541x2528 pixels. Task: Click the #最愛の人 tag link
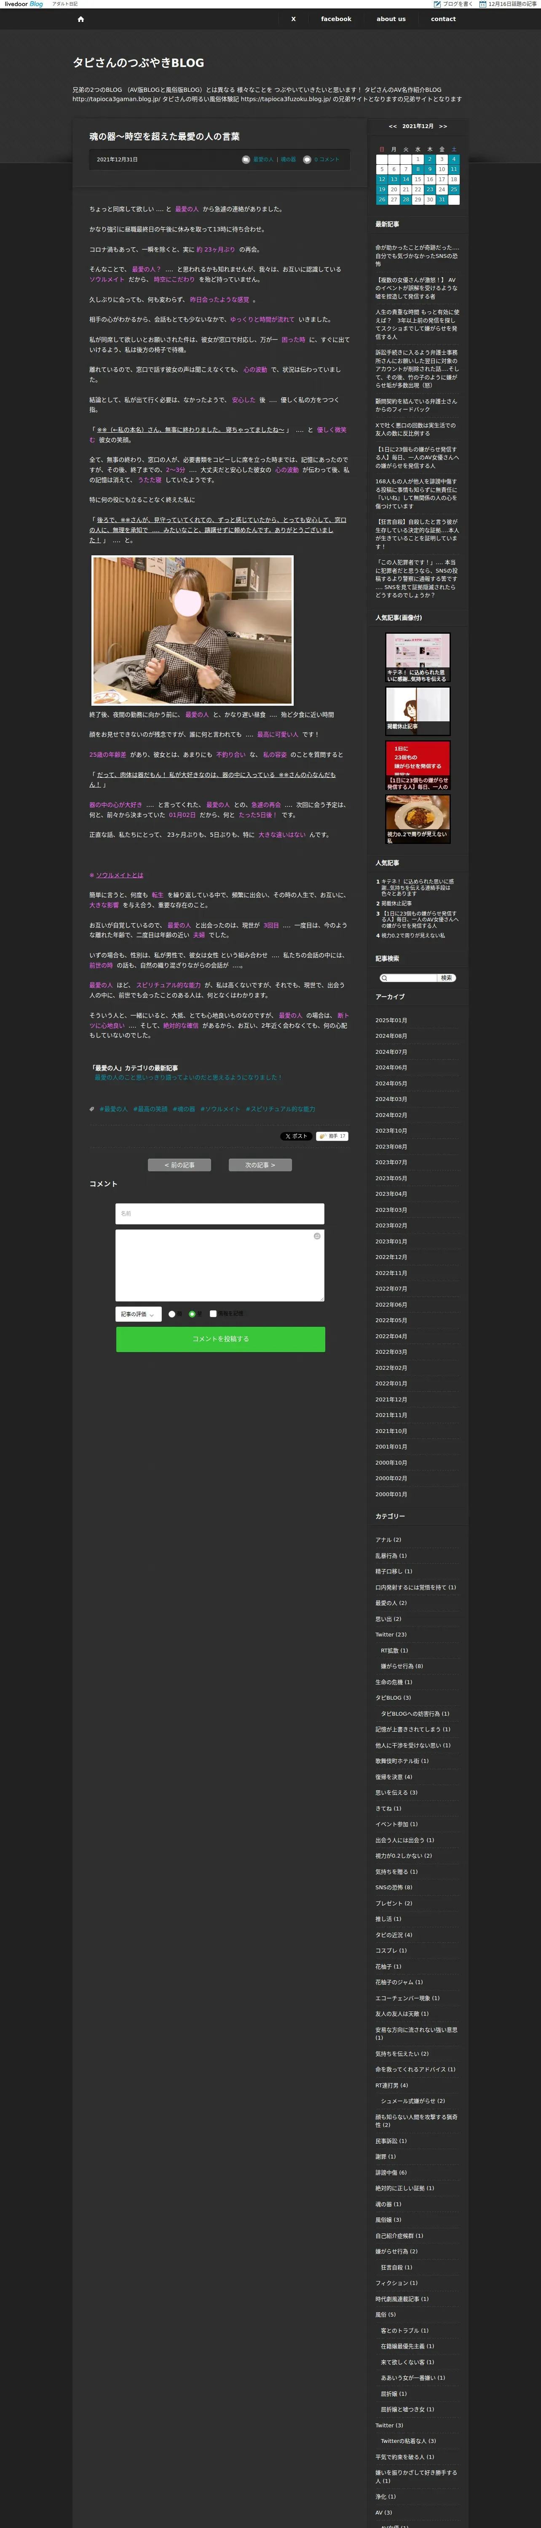tap(113, 1109)
